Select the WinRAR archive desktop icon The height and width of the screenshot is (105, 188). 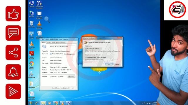pos(31,85)
